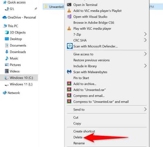Click the Downloads arrow icon in sidebar

[7, 52]
